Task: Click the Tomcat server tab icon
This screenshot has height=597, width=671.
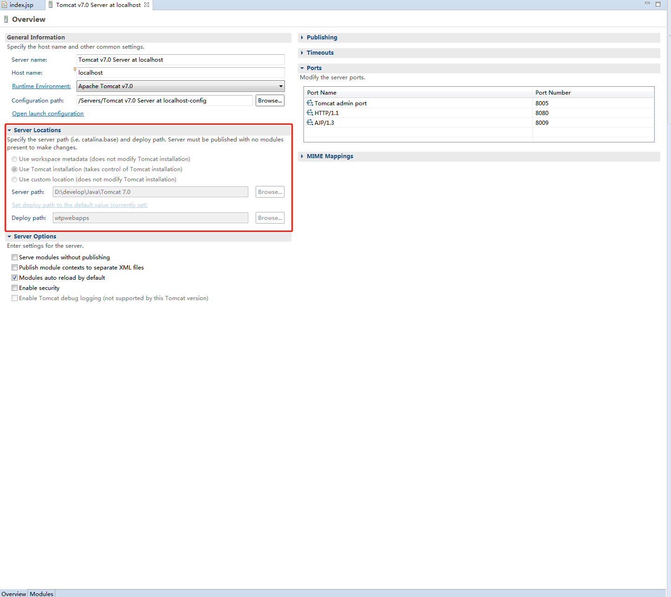Action: pos(51,5)
